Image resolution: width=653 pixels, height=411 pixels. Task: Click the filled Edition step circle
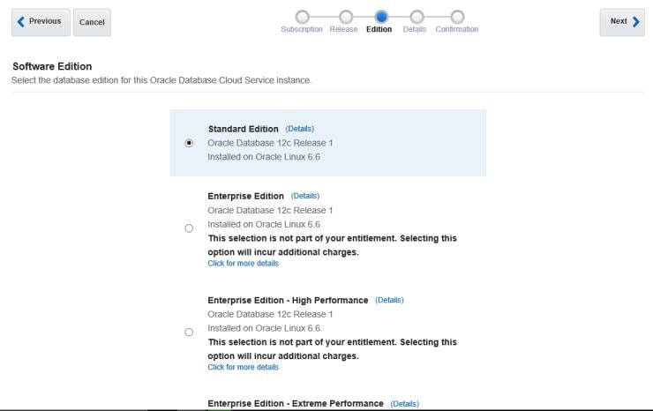(x=381, y=16)
